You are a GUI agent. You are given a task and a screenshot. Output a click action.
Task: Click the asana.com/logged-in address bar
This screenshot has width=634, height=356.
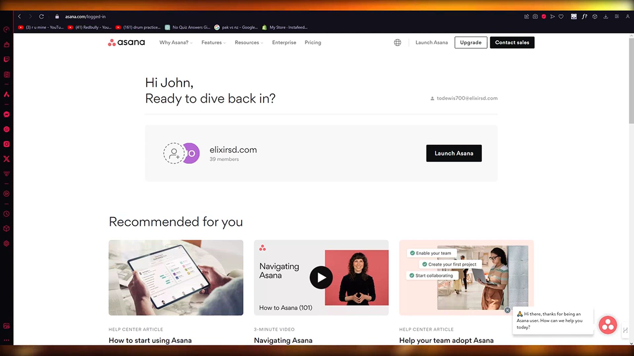85,16
